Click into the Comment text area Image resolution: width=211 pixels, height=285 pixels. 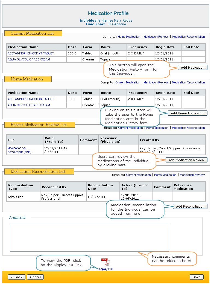click(x=89, y=238)
